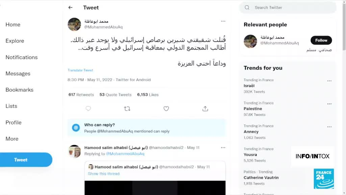Go back using the arrow beside Tweet
This screenshot has height=195, width=346.
pyautogui.click(x=70, y=7)
